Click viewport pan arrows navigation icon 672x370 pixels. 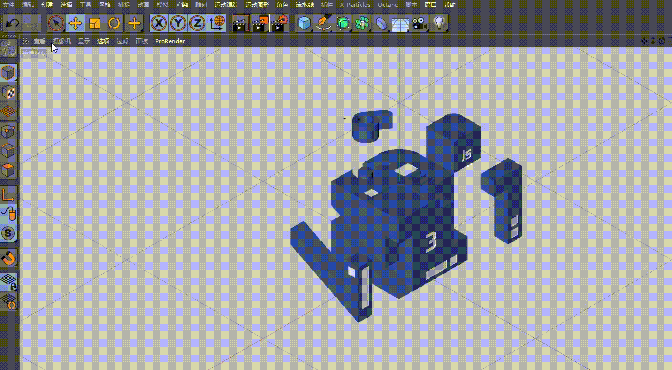pos(645,41)
